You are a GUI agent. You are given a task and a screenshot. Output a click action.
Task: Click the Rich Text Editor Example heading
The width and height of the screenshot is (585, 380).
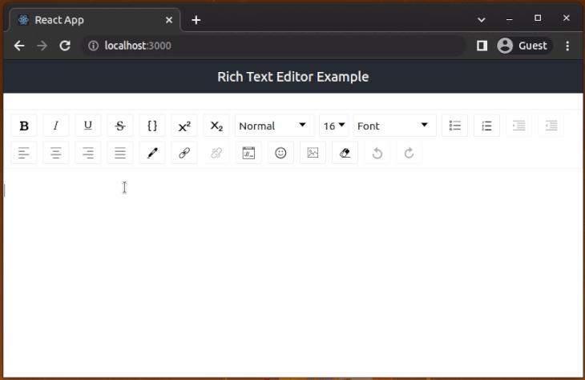(292, 77)
